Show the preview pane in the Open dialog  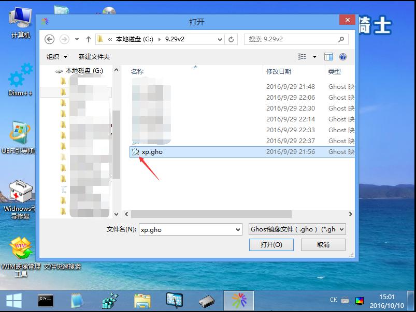click(327, 57)
